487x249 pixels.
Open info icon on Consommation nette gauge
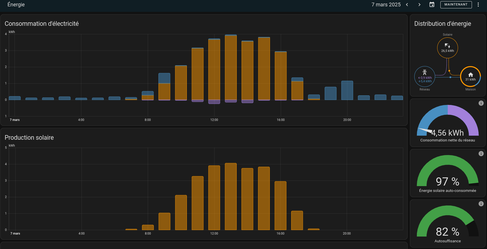coord(481,103)
